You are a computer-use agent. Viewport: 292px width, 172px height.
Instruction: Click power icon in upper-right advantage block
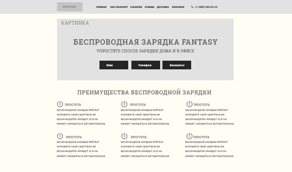coord(189,104)
